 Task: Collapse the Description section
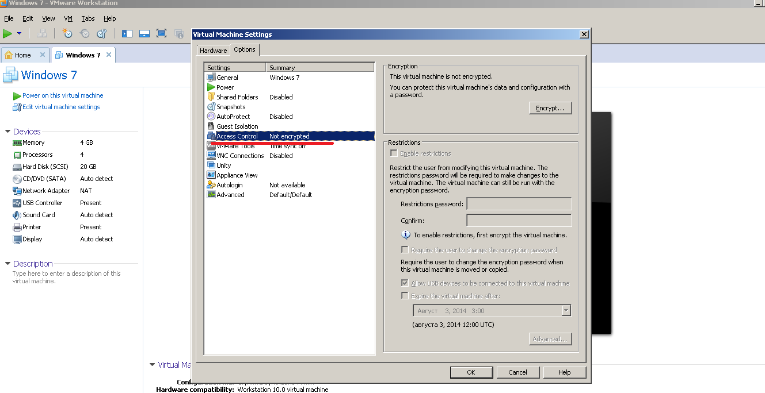tap(8, 264)
